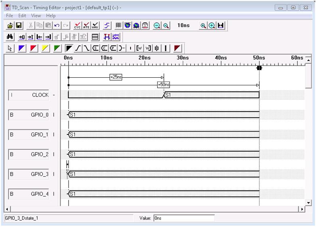Click the zoom fit icon after 10ns
Image resolution: width=316 pixels, height=227 pixels.
(x=221, y=25)
